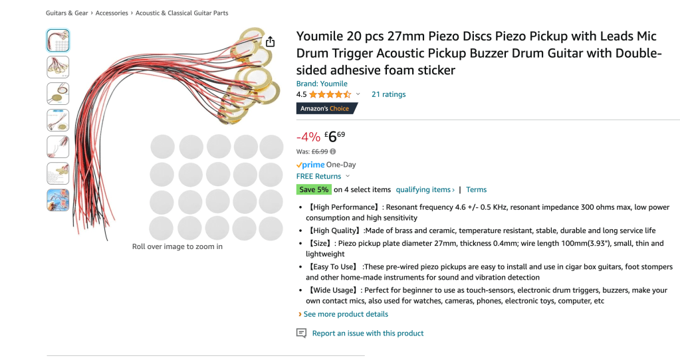Expand the FREE Returns dropdown
680x364 pixels.
347,177
